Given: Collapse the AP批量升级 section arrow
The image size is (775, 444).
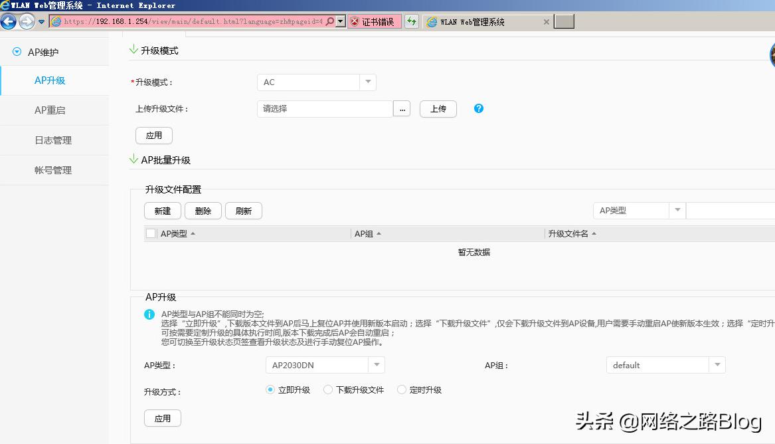Looking at the screenshot, I should (133, 160).
